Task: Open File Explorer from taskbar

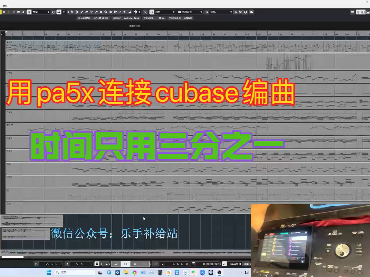Action: (126, 272)
